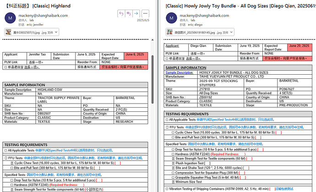316x192 pixels.
Task: Tick 样品退回至 checkbox in Howly Jowly email
Action: (167, 59)
